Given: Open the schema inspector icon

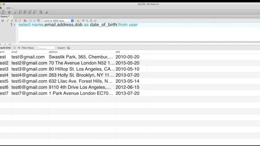Looking at the screenshot, I should coord(9,12).
